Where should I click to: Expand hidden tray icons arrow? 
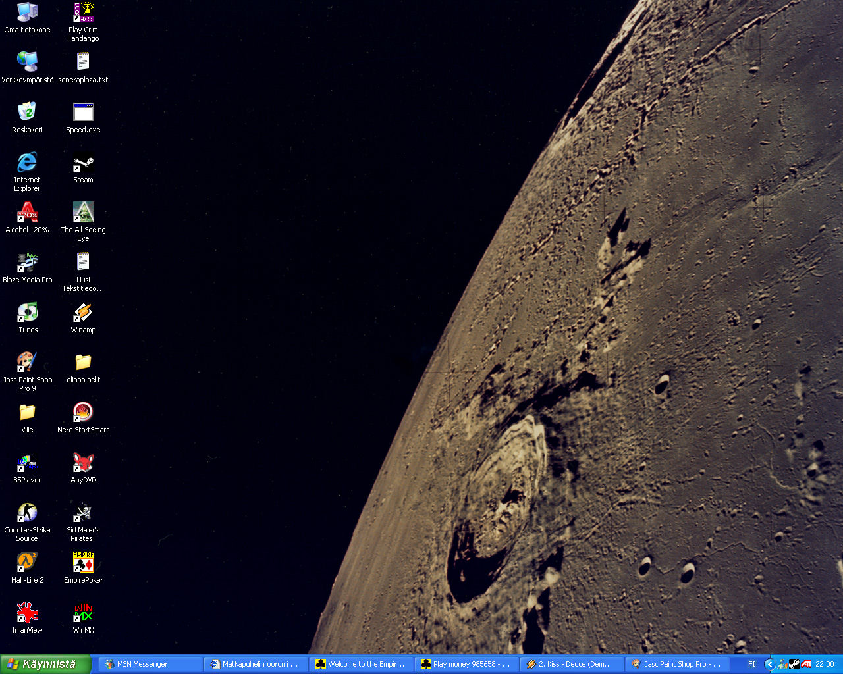pyautogui.click(x=769, y=664)
